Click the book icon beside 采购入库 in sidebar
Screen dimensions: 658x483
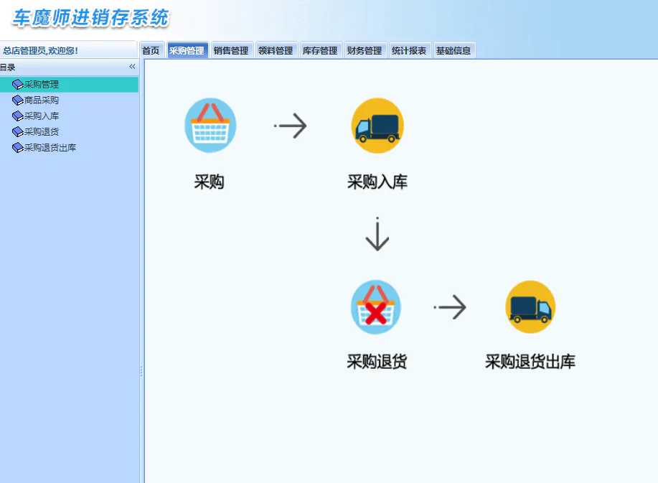pyautogui.click(x=18, y=116)
